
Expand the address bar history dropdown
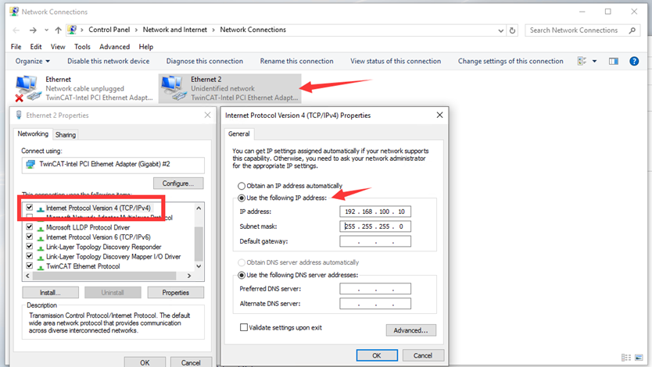tap(500, 30)
